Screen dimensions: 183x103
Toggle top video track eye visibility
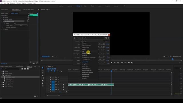[58, 77]
